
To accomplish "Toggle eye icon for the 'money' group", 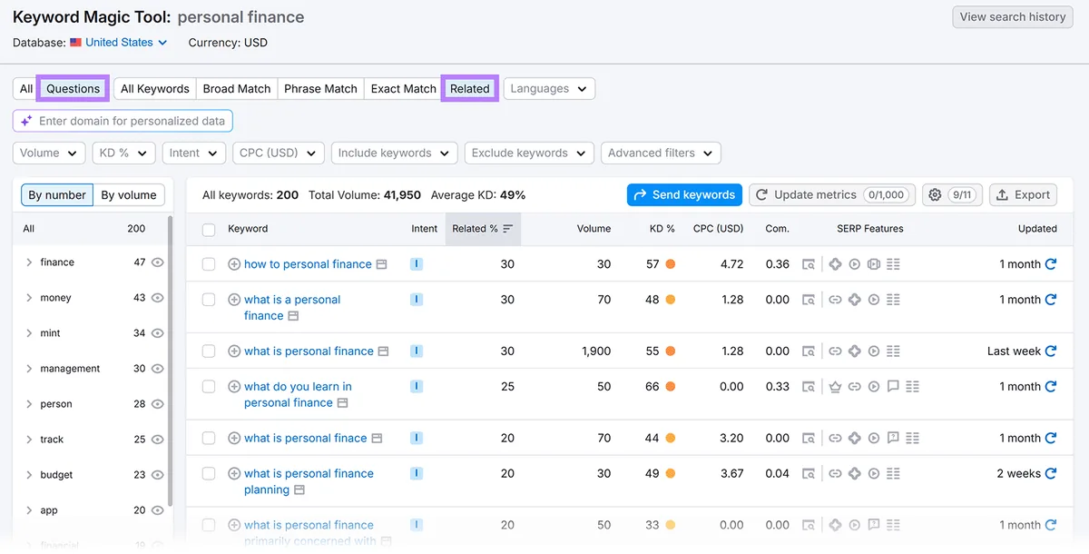I will pyautogui.click(x=158, y=298).
